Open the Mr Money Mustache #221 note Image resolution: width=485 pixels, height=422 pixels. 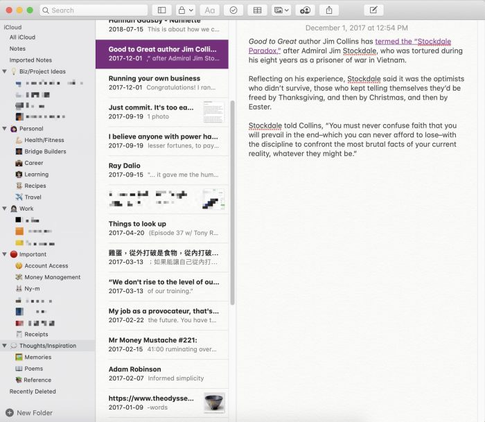point(162,344)
